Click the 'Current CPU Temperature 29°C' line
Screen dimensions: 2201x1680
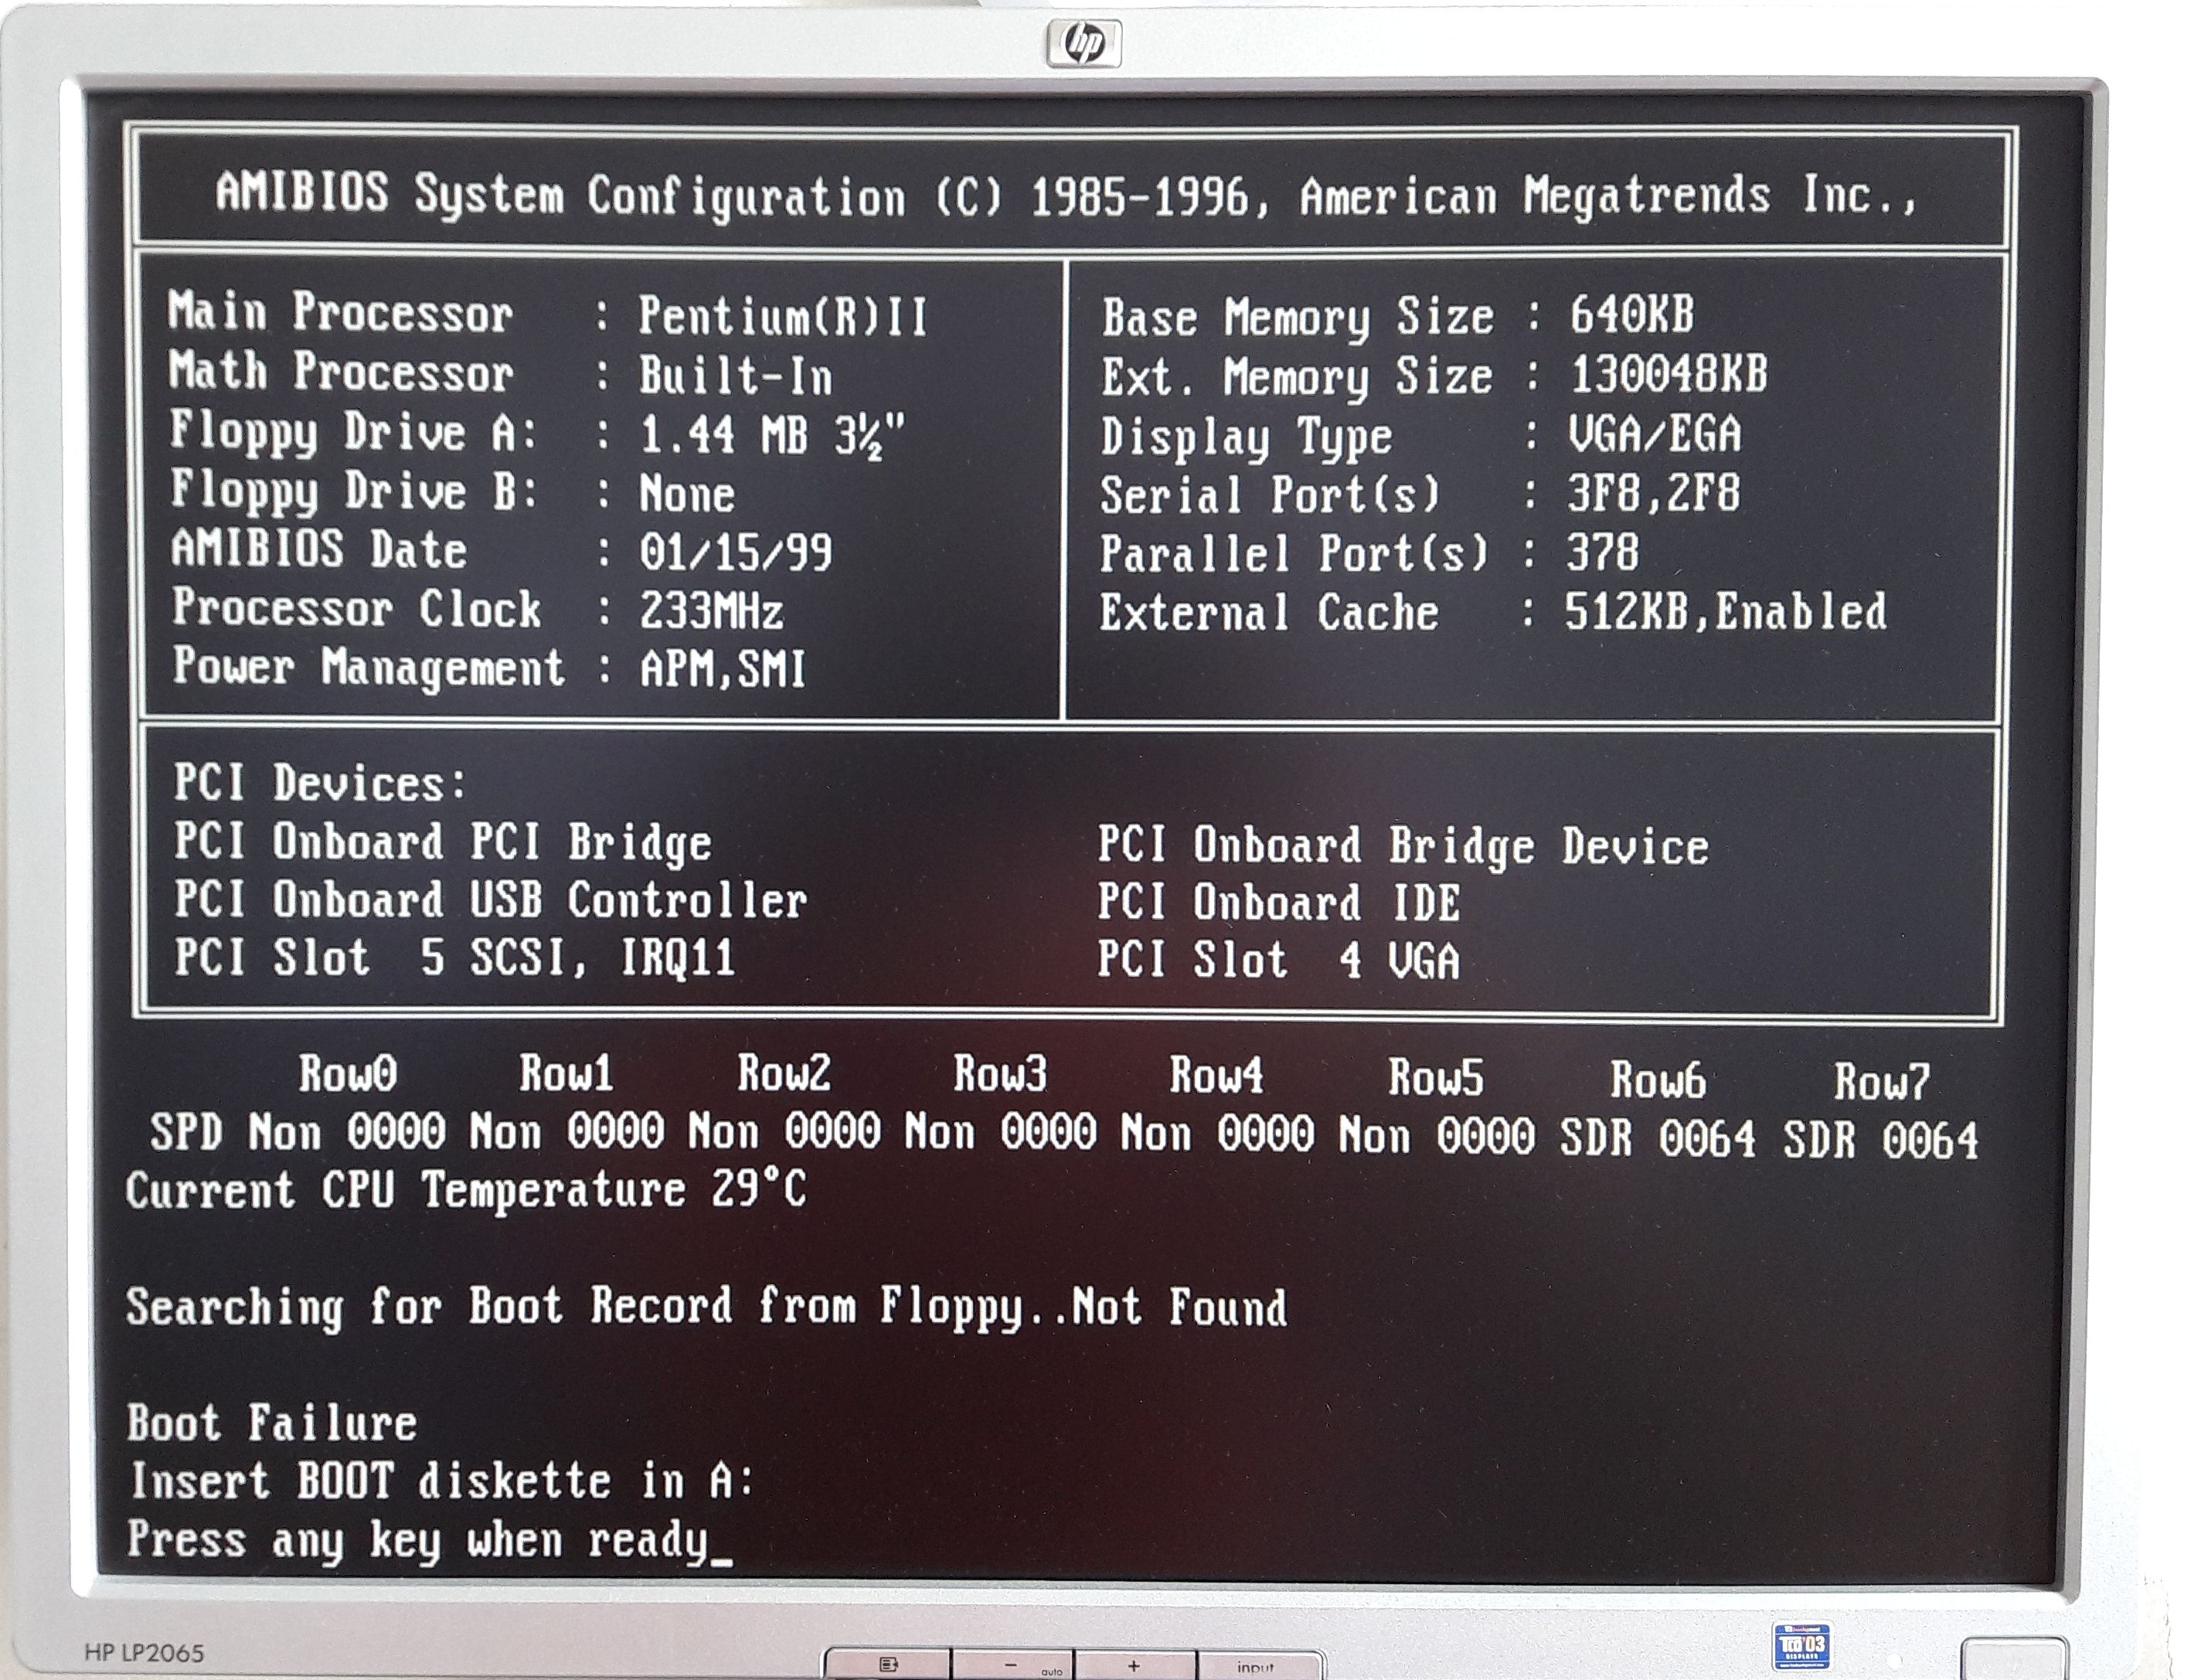466,1190
